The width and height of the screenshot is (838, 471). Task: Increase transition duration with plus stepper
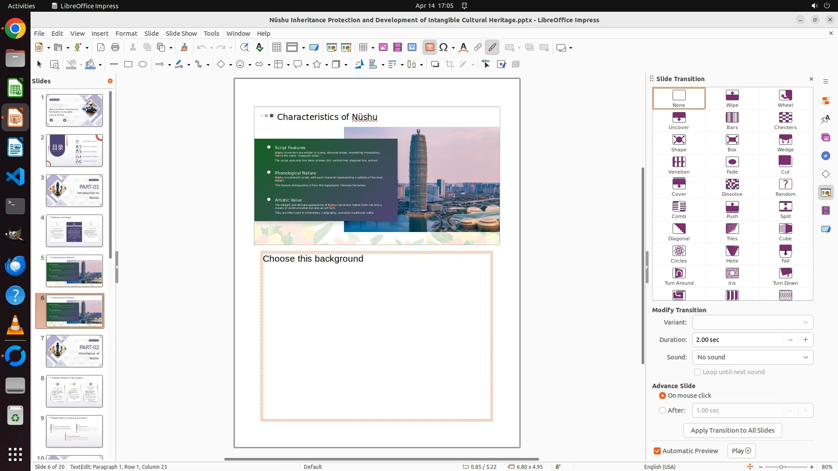coord(805,340)
